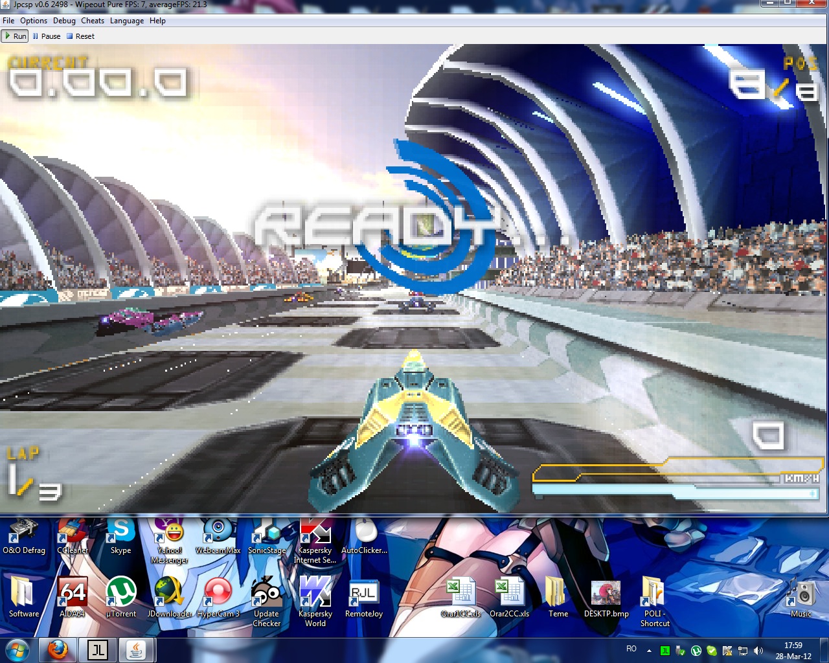The width and height of the screenshot is (829, 663).
Task: Open the volume speaker tray icon
Action: click(x=758, y=651)
